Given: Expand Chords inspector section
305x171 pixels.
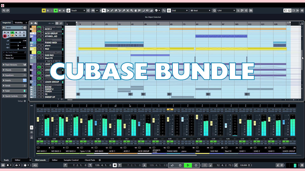Looking at the screenshot, I should [x=14, y=70].
